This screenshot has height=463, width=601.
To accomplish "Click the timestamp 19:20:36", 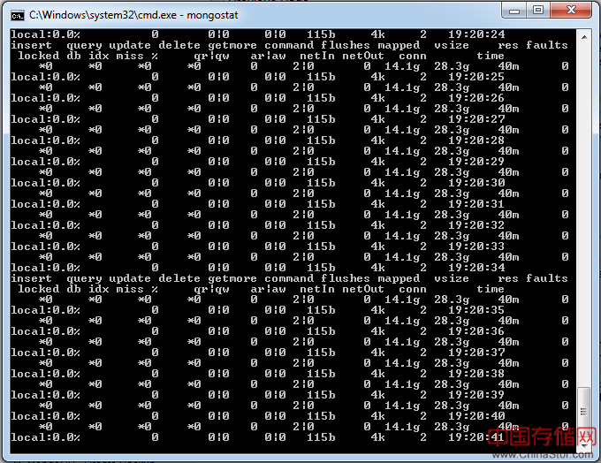I will [x=476, y=331].
